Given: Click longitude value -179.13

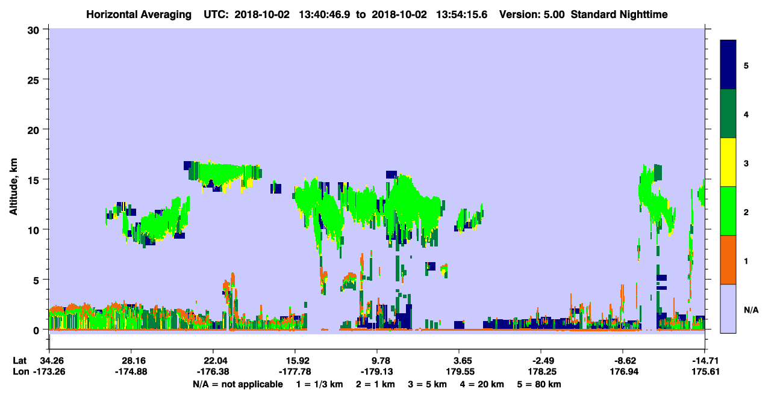Looking at the screenshot, I should [x=376, y=372].
